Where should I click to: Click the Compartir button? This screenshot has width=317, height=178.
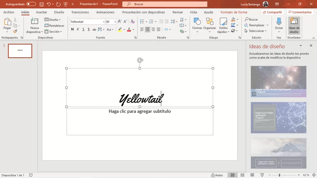point(273,12)
